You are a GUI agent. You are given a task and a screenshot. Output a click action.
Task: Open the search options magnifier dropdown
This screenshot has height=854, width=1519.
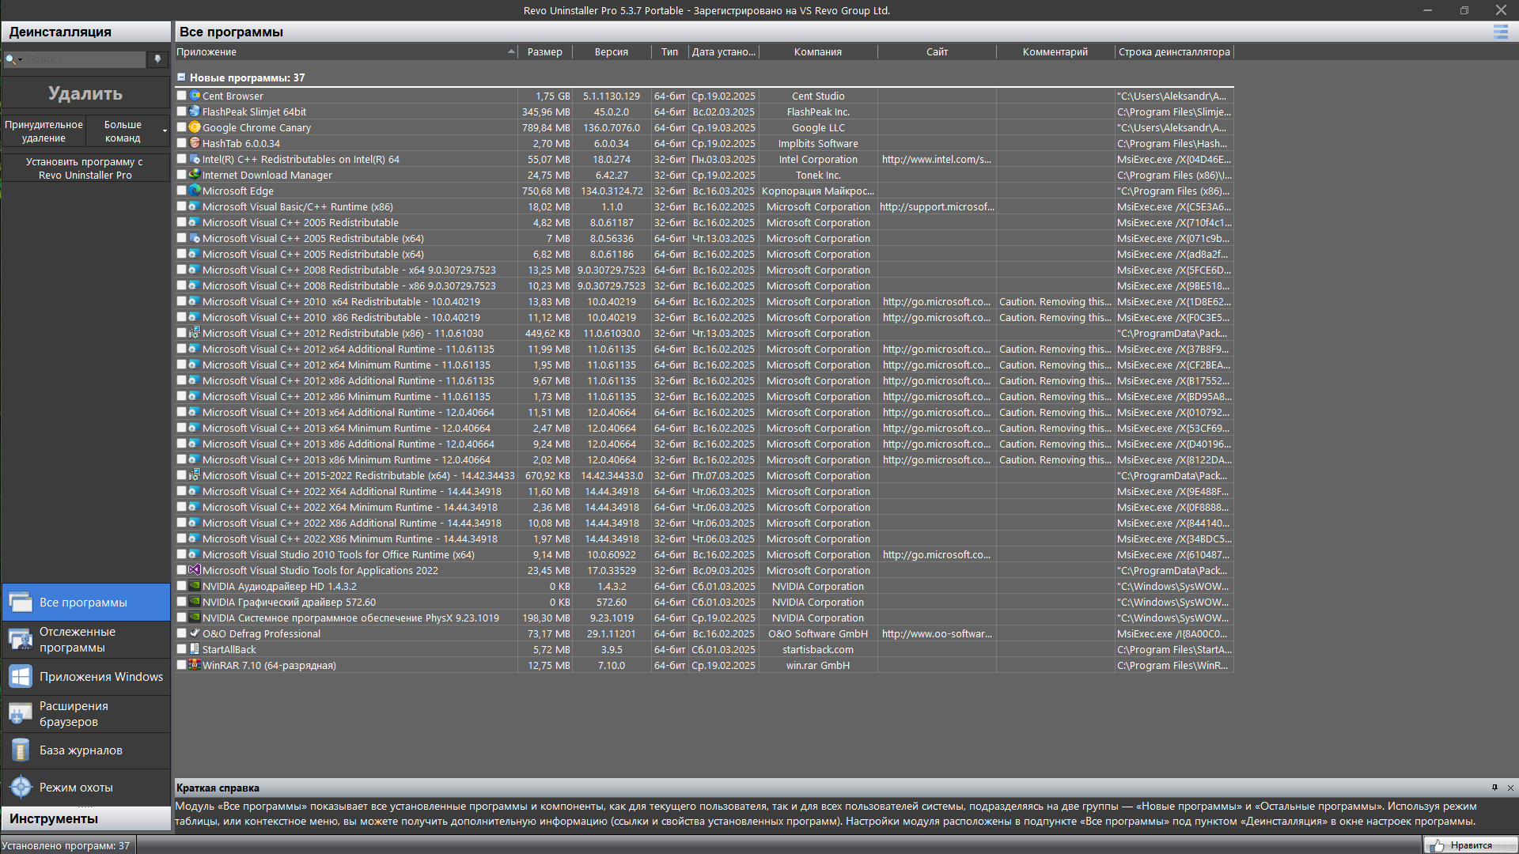13,59
